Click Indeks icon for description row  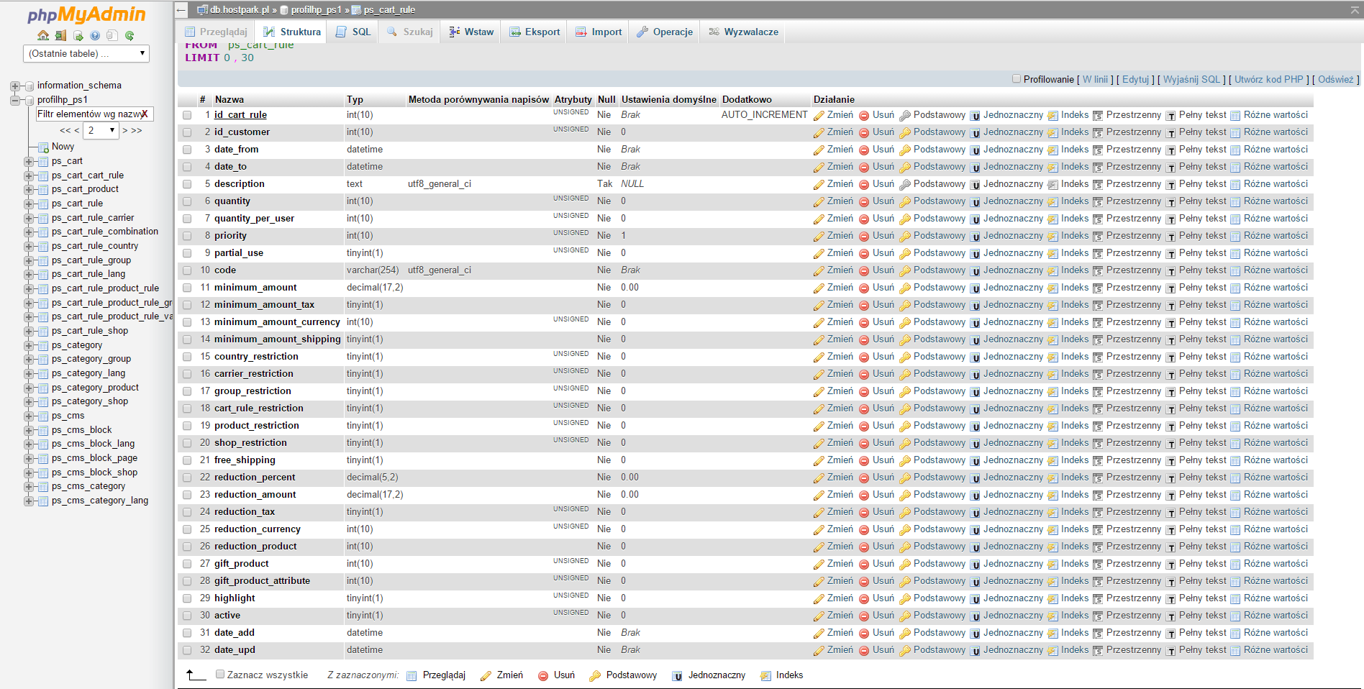tap(1052, 184)
